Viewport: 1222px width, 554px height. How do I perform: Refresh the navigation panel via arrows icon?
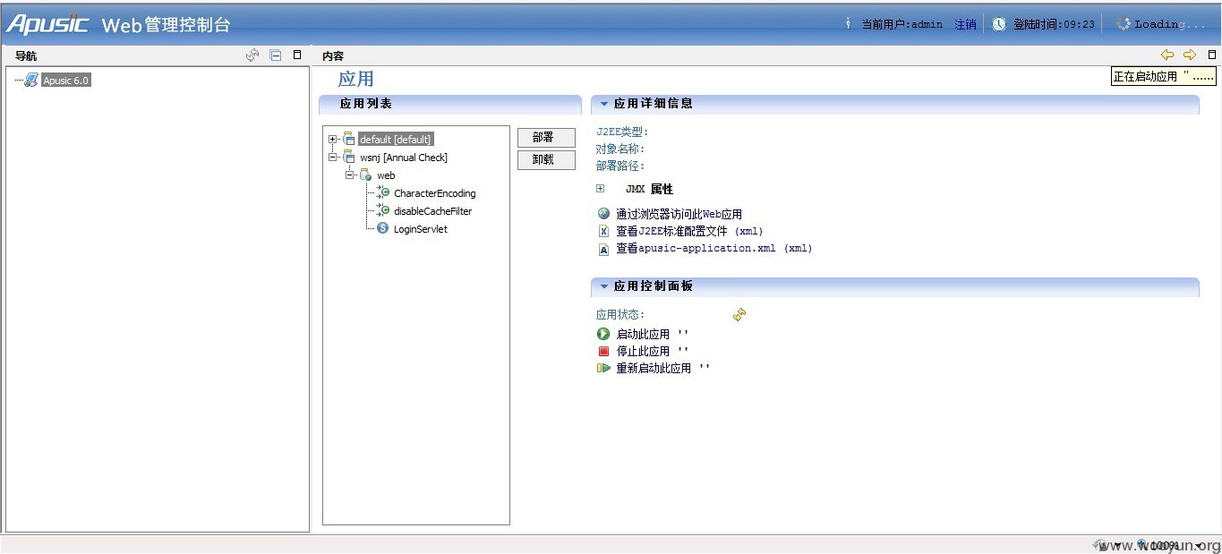(x=252, y=55)
